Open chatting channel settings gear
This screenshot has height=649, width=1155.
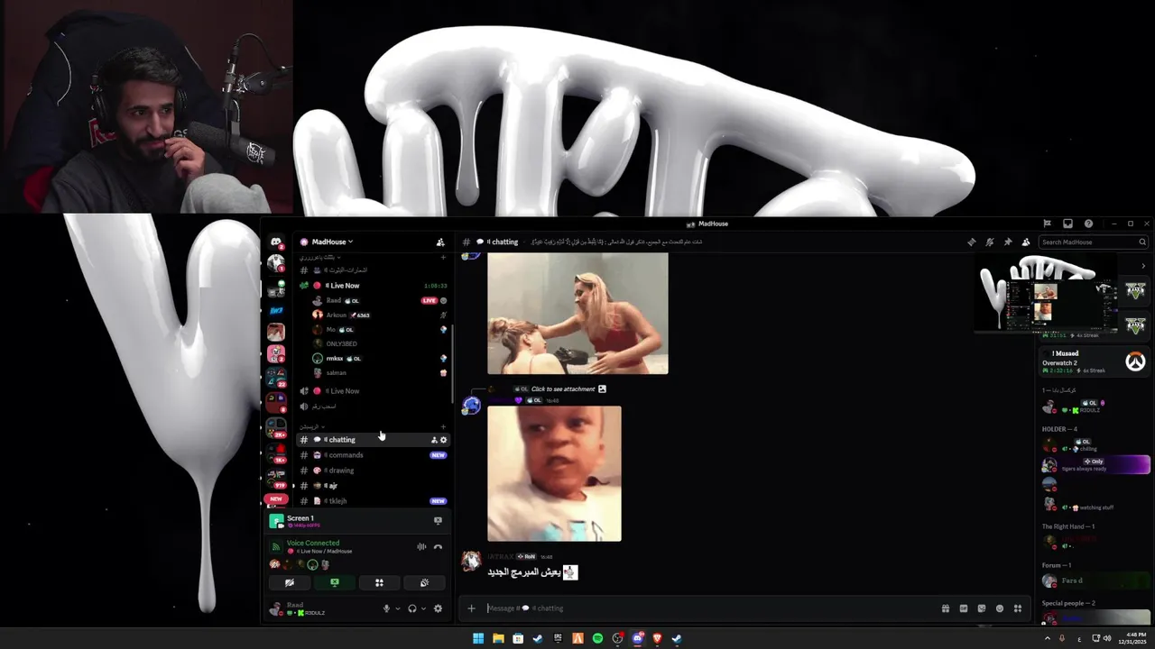[x=443, y=440]
